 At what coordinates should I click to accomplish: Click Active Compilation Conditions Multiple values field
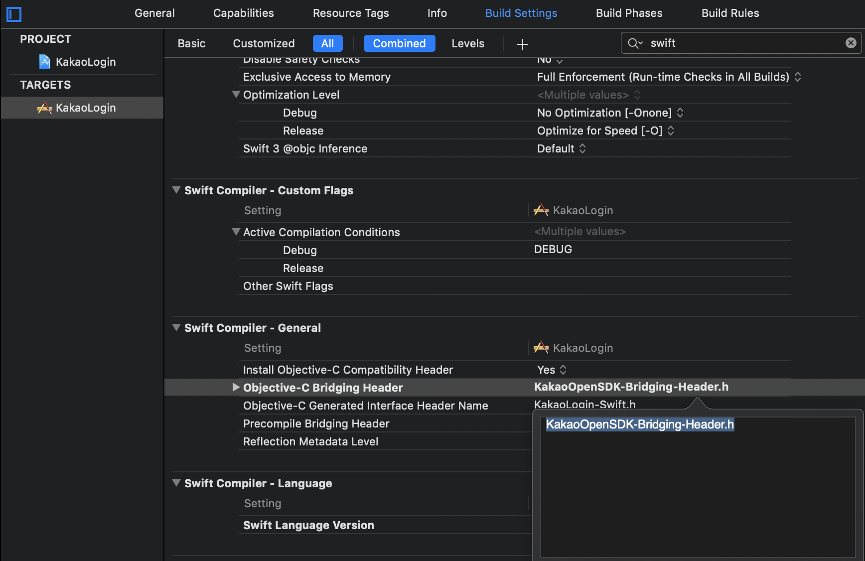point(580,231)
